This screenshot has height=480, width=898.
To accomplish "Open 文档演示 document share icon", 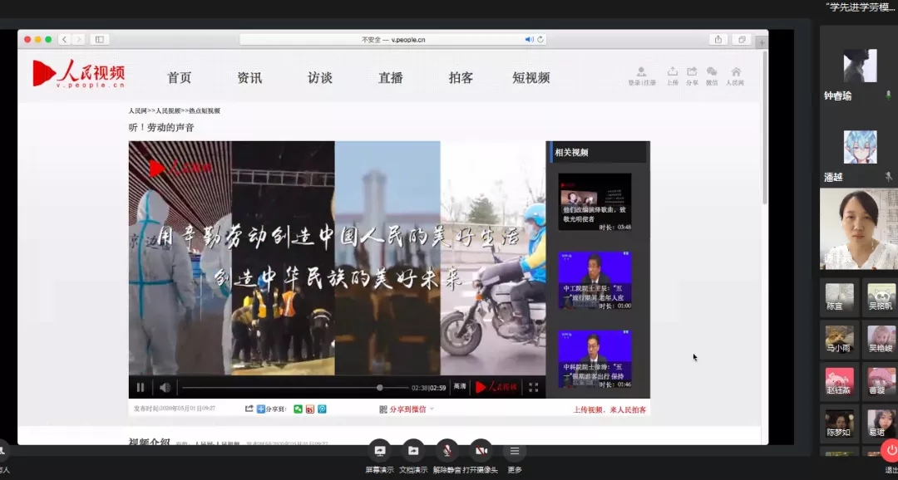I will (x=413, y=451).
